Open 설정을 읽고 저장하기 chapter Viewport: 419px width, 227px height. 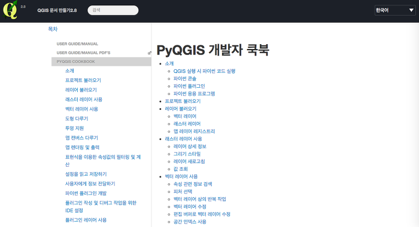point(86,174)
